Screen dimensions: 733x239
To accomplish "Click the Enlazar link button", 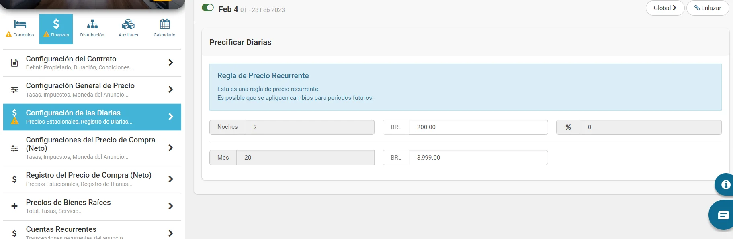I will (707, 8).
